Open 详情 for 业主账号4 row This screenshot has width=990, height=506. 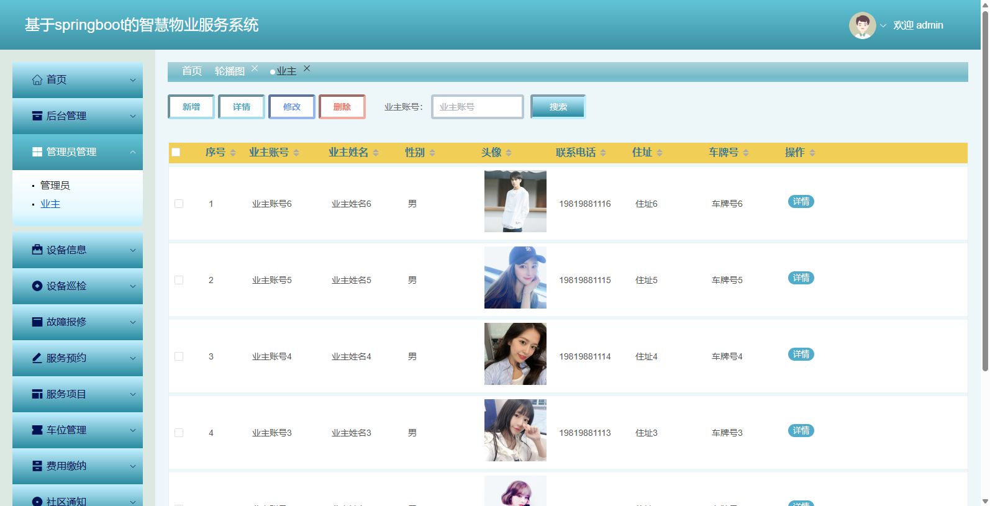click(x=801, y=355)
